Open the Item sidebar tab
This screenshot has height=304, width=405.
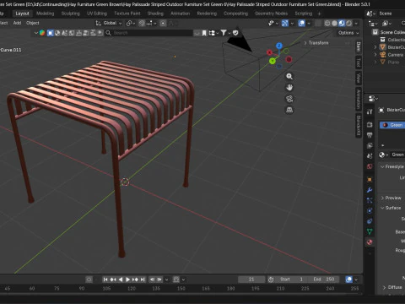coord(359,46)
